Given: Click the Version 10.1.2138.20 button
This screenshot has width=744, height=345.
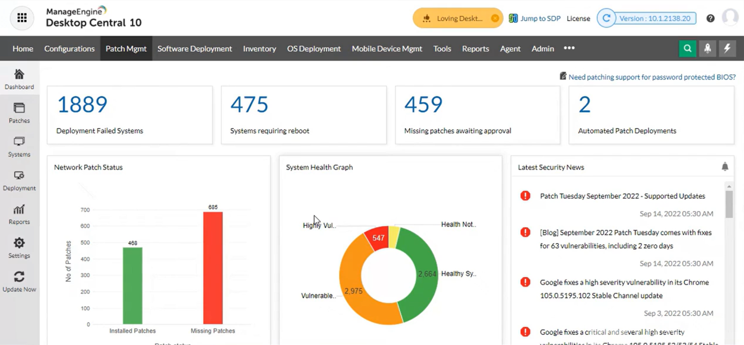Looking at the screenshot, I should tap(656, 19).
